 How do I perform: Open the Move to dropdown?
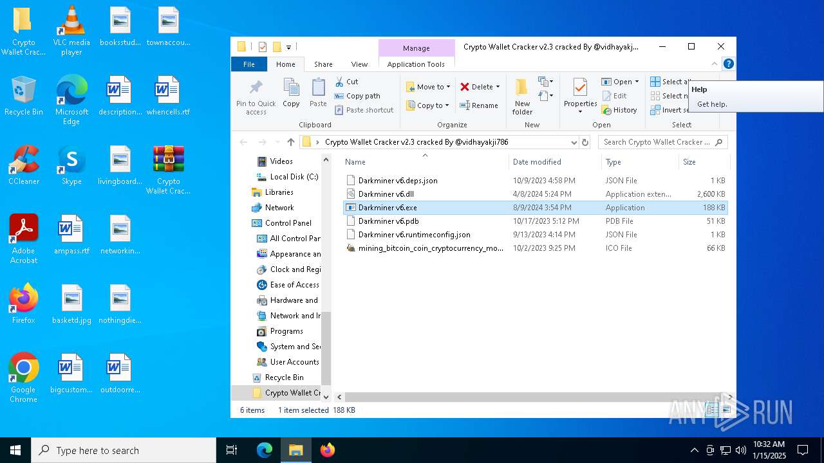tap(428, 87)
